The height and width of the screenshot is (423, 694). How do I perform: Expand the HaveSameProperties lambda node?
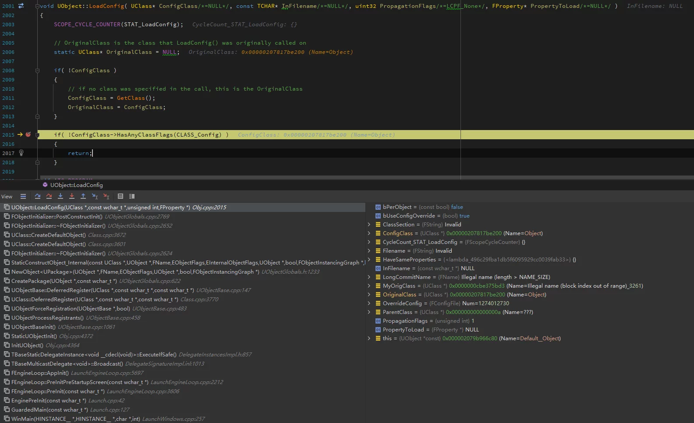pyautogui.click(x=369, y=260)
